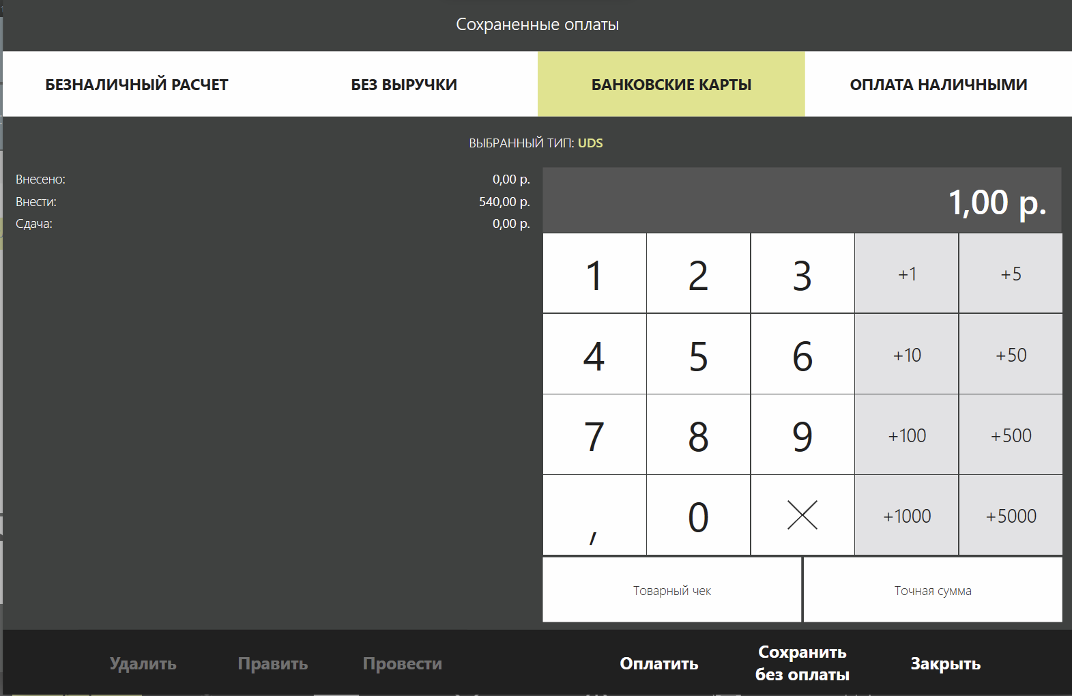1072x696 pixels.
Task: Tap digit 3 on the keypad
Action: click(802, 274)
